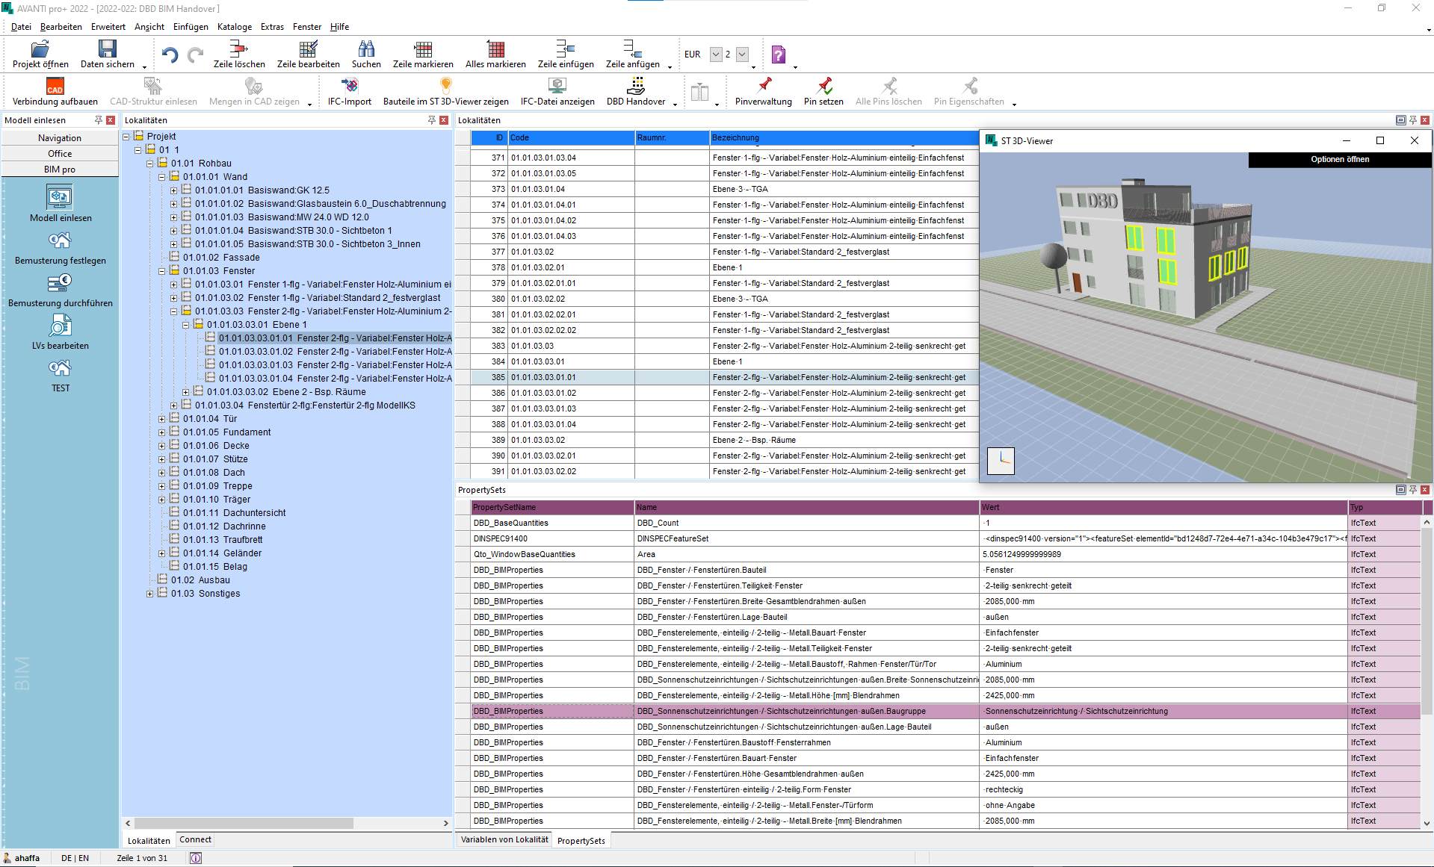Switch to Variablen von Lokalität tab
Viewport: 1434px width, 867px height.
tap(504, 840)
